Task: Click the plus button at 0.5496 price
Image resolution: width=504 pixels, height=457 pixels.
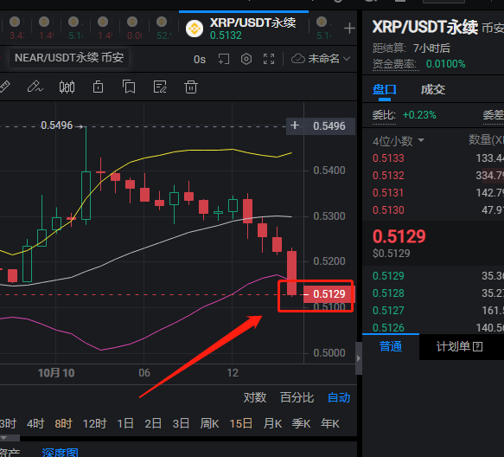Action: click(295, 126)
